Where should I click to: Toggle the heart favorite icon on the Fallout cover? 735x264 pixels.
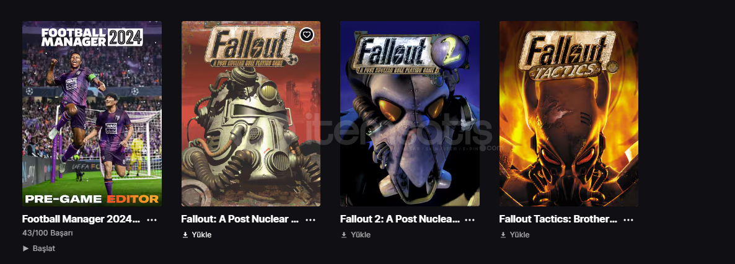click(307, 35)
